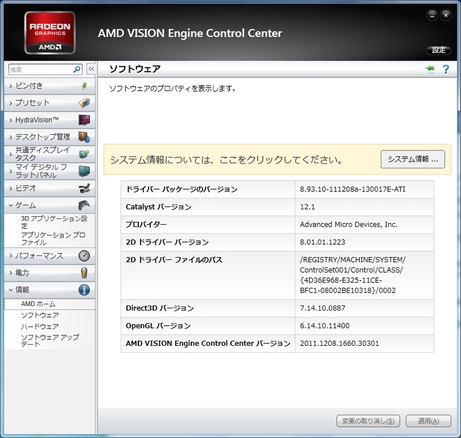Image resolution: width=461 pixels, height=438 pixels.
Task: Click Direct3D バージョン label
Action: [x=160, y=308]
